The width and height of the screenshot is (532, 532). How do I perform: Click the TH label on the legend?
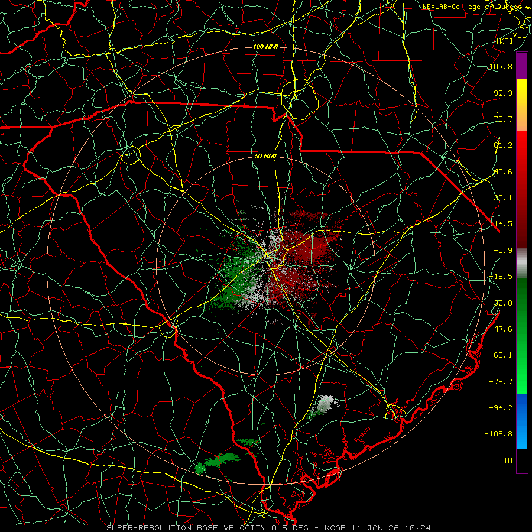point(508,460)
